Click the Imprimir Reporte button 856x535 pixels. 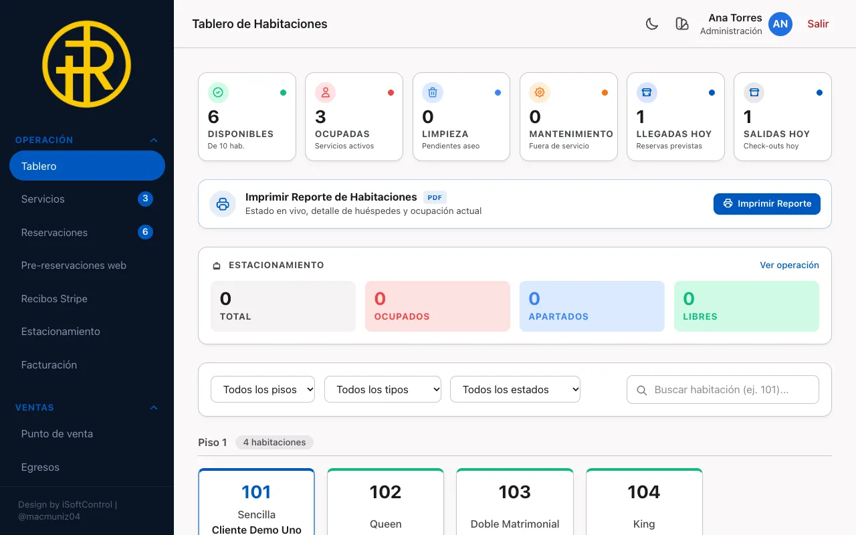pos(767,204)
